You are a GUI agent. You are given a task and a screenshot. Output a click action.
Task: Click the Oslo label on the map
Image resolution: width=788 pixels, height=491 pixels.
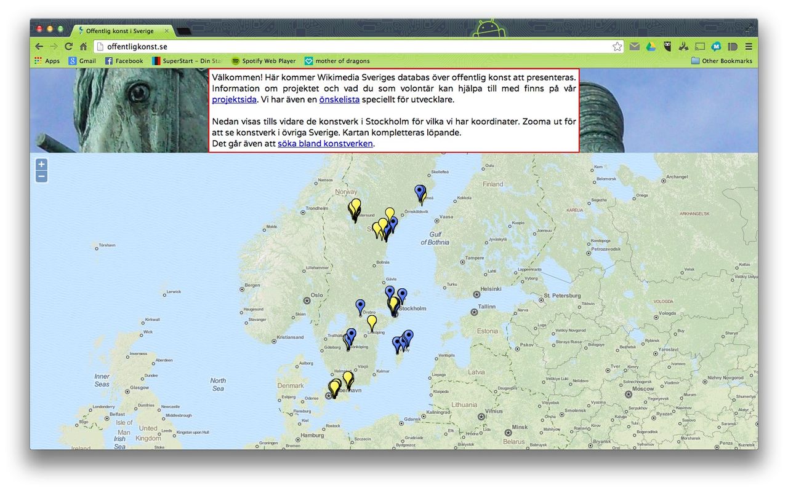click(317, 295)
